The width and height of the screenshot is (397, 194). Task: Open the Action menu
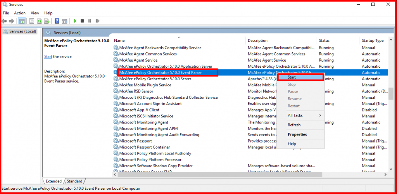coord(20,13)
